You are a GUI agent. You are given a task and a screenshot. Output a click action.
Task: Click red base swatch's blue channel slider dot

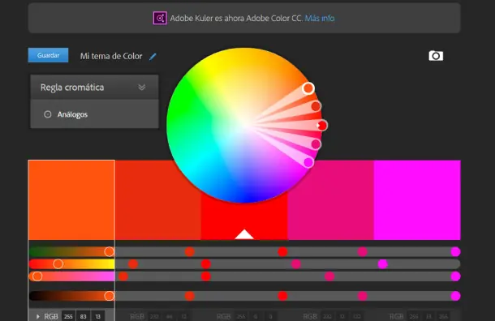coord(206,276)
